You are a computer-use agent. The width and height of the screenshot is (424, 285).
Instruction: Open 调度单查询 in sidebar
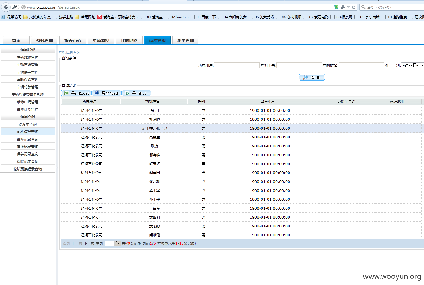pos(28,124)
